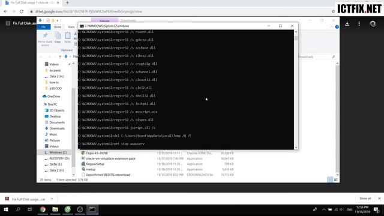Open Quick Access Toolbar customize dropdown
Image resolution: width=384 pixels, height=216 pixels.
[58, 20]
